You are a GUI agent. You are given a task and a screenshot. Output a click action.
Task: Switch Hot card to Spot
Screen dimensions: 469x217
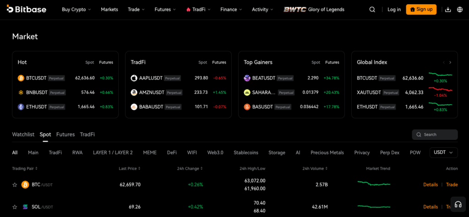pyautogui.click(x=90, y=63)
